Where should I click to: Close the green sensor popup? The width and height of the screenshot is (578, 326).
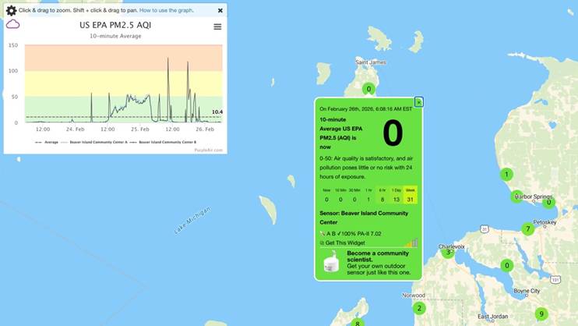(418, 102)
